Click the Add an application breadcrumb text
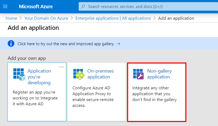Image resolution: width=218 pixels, height=126 pixels. (x=176, y=18)
